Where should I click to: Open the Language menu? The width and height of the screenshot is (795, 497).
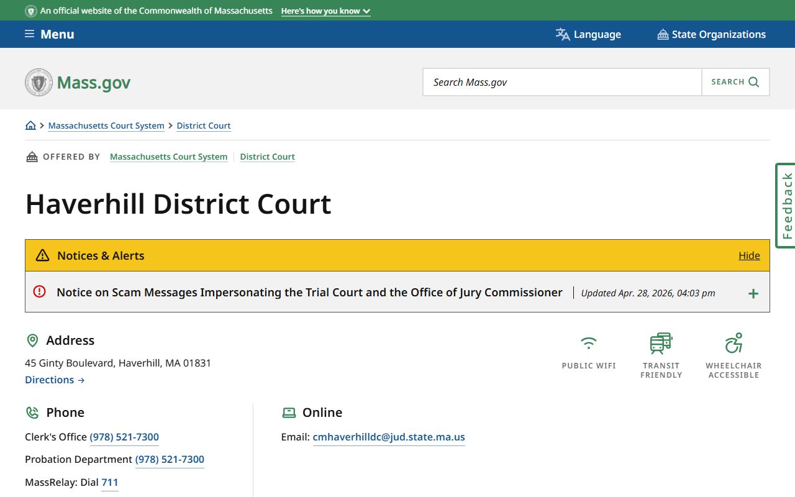(588, 34)
